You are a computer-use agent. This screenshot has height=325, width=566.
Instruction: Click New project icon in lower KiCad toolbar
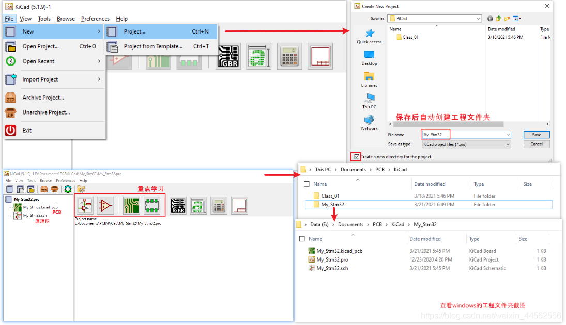[x=10, y=189]
